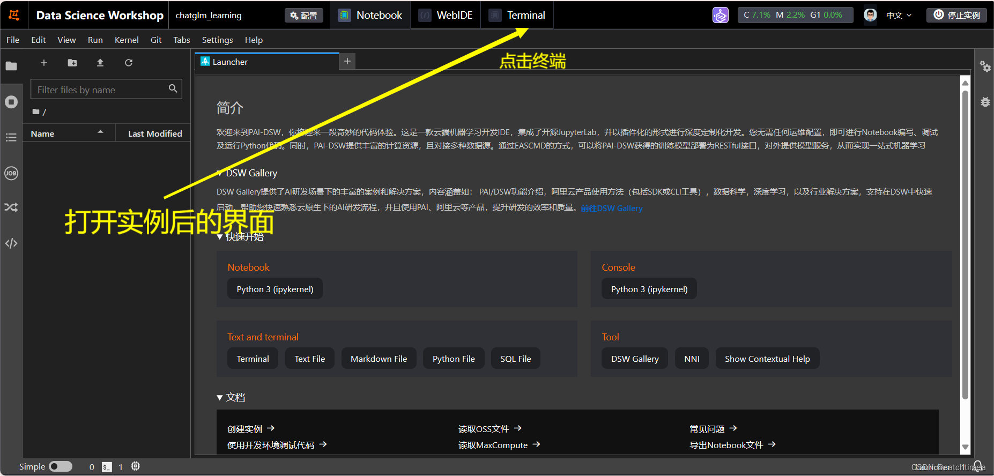Viewport: 994px width, 476px height.
Task: Open the 中文 language dropdown
Action: tap(899, 15)
